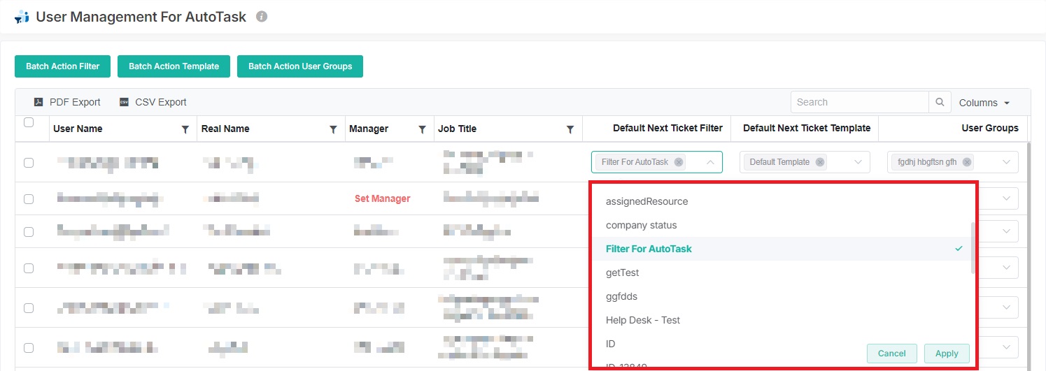Remove Default Template tag

[820, 162]
